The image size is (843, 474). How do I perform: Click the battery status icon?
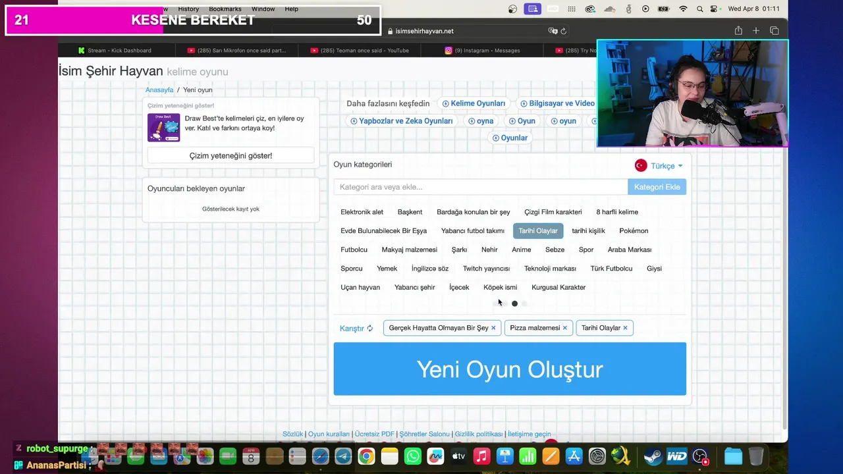pos(664,9)
